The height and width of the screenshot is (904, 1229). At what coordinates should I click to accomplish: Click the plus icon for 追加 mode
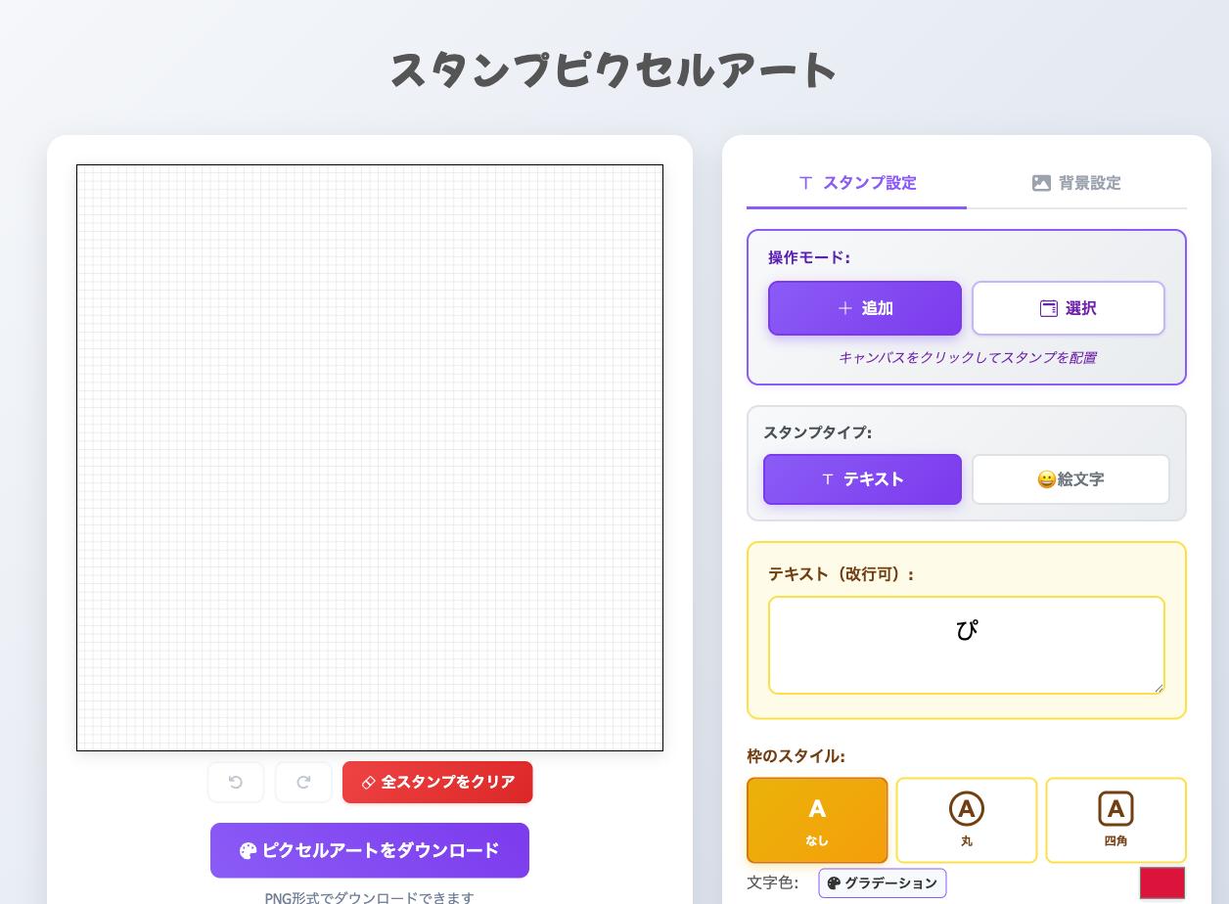point(845,309)
